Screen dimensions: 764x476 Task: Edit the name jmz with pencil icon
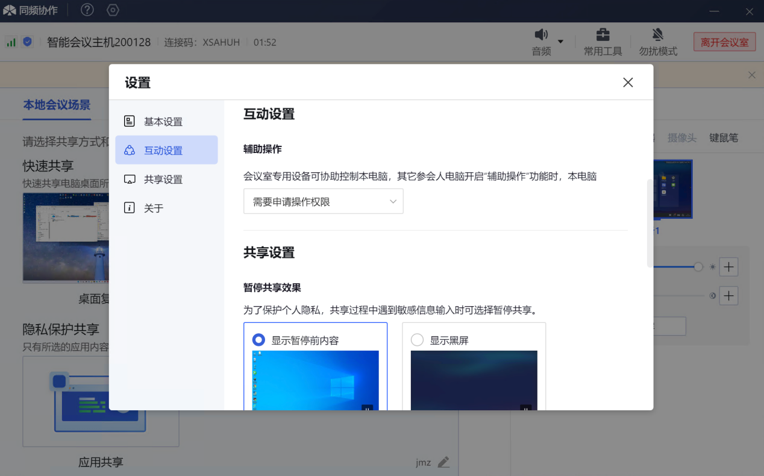443,462
